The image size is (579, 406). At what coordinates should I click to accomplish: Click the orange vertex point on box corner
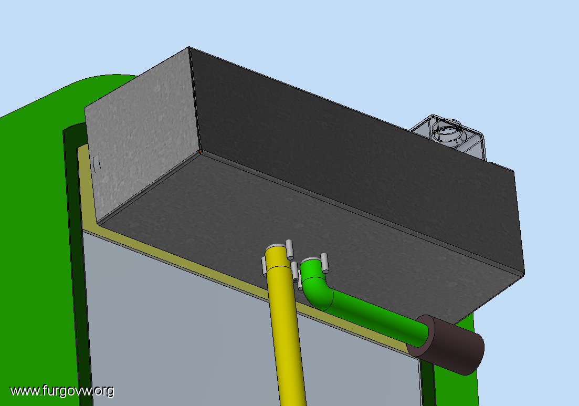[201, 151]
